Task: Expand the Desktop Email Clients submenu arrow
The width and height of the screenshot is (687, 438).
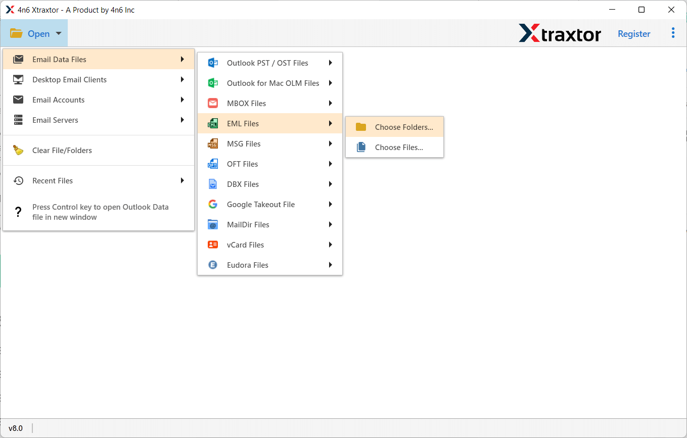Action: [182, 79]
